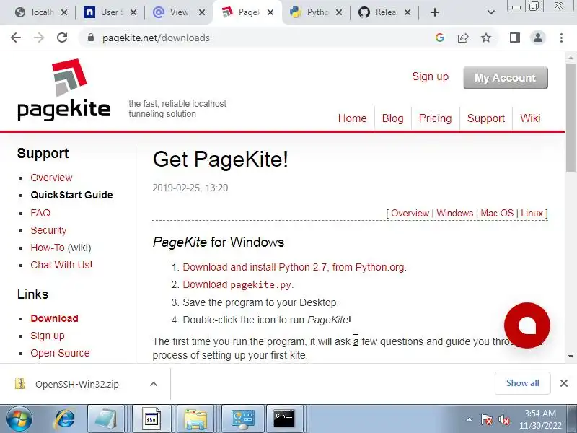Screen dimensions: 577x433
Task: Click Show all downloads button
Action: pos(522,383)
